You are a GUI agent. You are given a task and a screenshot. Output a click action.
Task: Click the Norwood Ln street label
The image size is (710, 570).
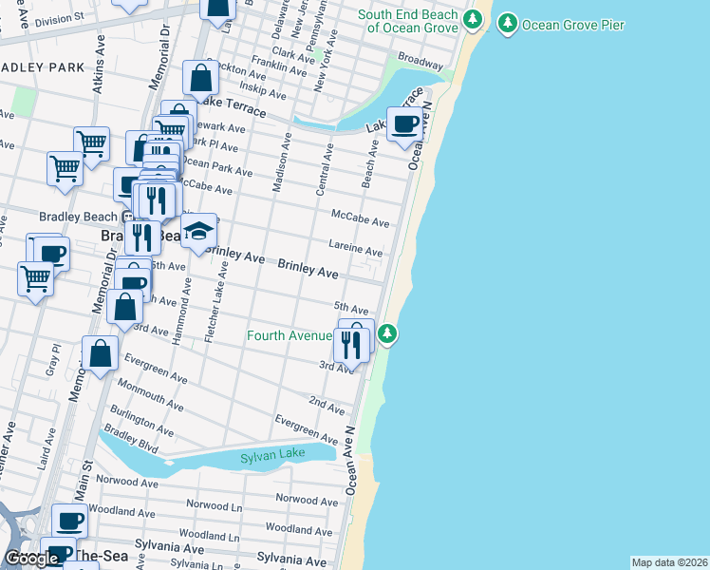point(215,505)
